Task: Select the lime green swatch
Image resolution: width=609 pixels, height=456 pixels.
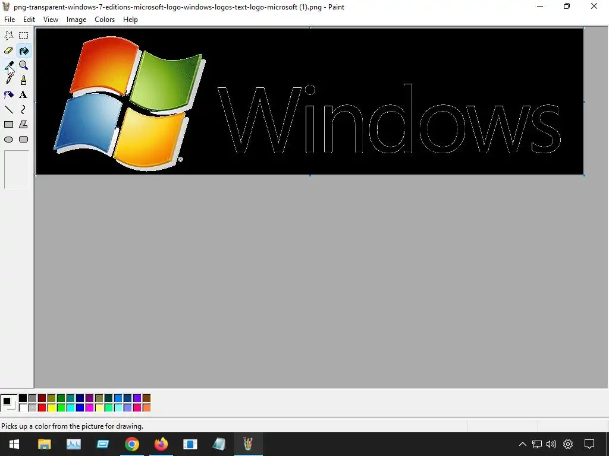Action: click(x=61, y=407)
